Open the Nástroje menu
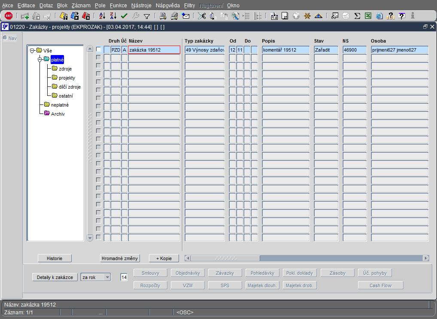 click(x=141, y=6)
